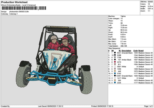Click the Min Stitch value 0.1 mm
The image size is (154, 108).
(x=123, y=42)
